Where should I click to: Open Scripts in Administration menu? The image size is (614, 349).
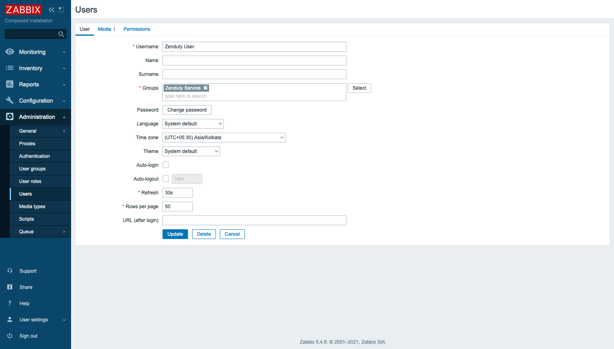pyautogui.click(x=40, y=219)
